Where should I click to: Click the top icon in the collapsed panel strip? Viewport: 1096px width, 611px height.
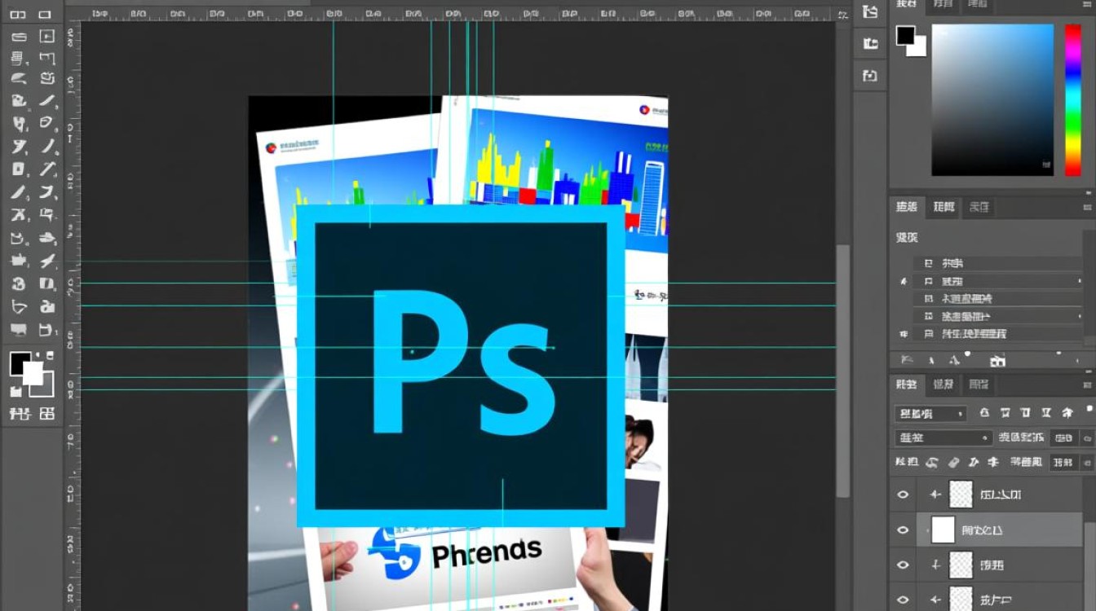click(x=870, y=11)
